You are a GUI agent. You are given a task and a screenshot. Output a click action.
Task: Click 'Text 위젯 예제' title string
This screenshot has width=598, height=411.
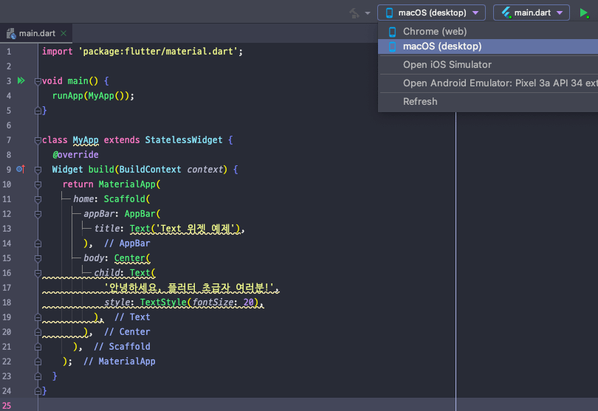click(196, 229)
